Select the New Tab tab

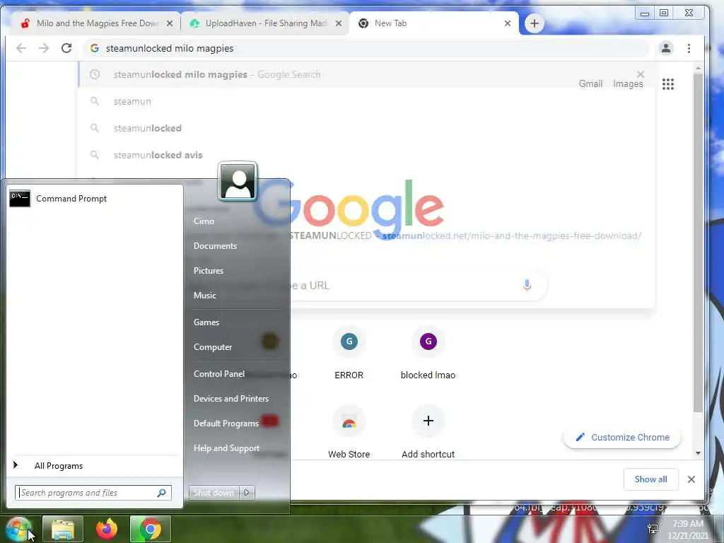pos(434,23)
